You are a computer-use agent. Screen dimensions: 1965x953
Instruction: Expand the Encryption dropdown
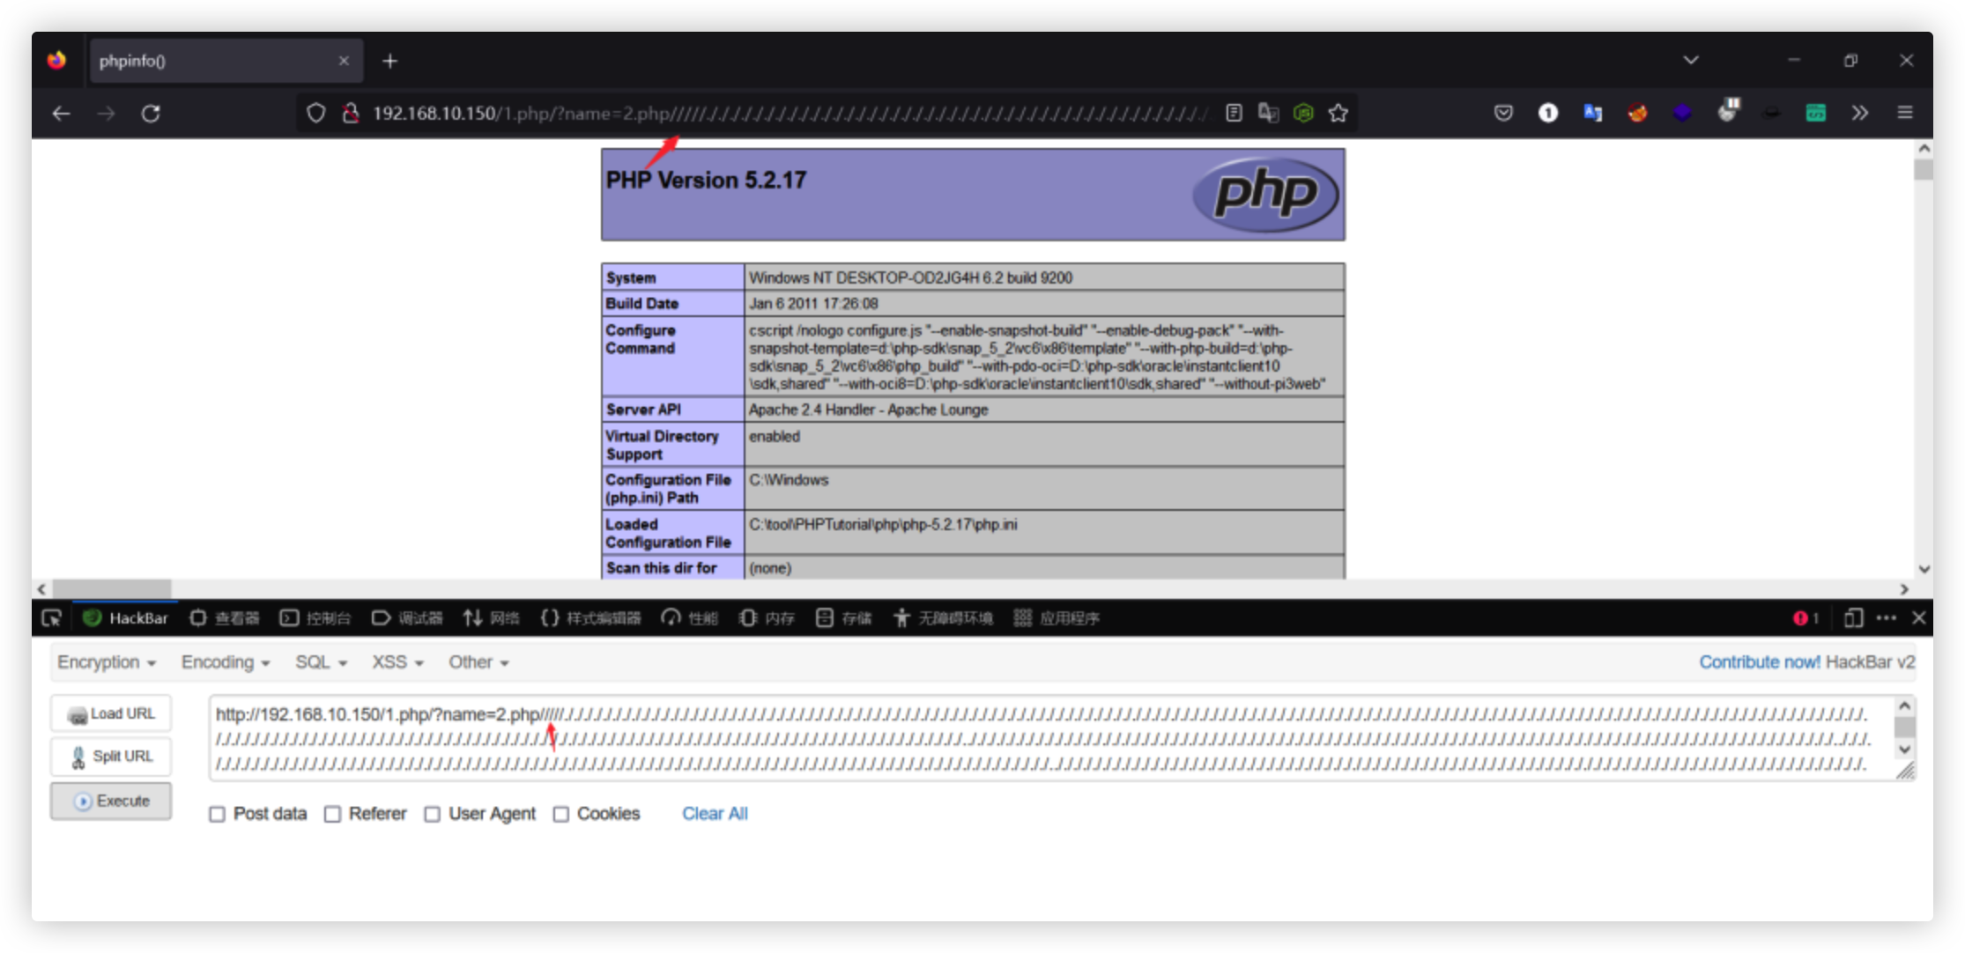coord(107,662)
